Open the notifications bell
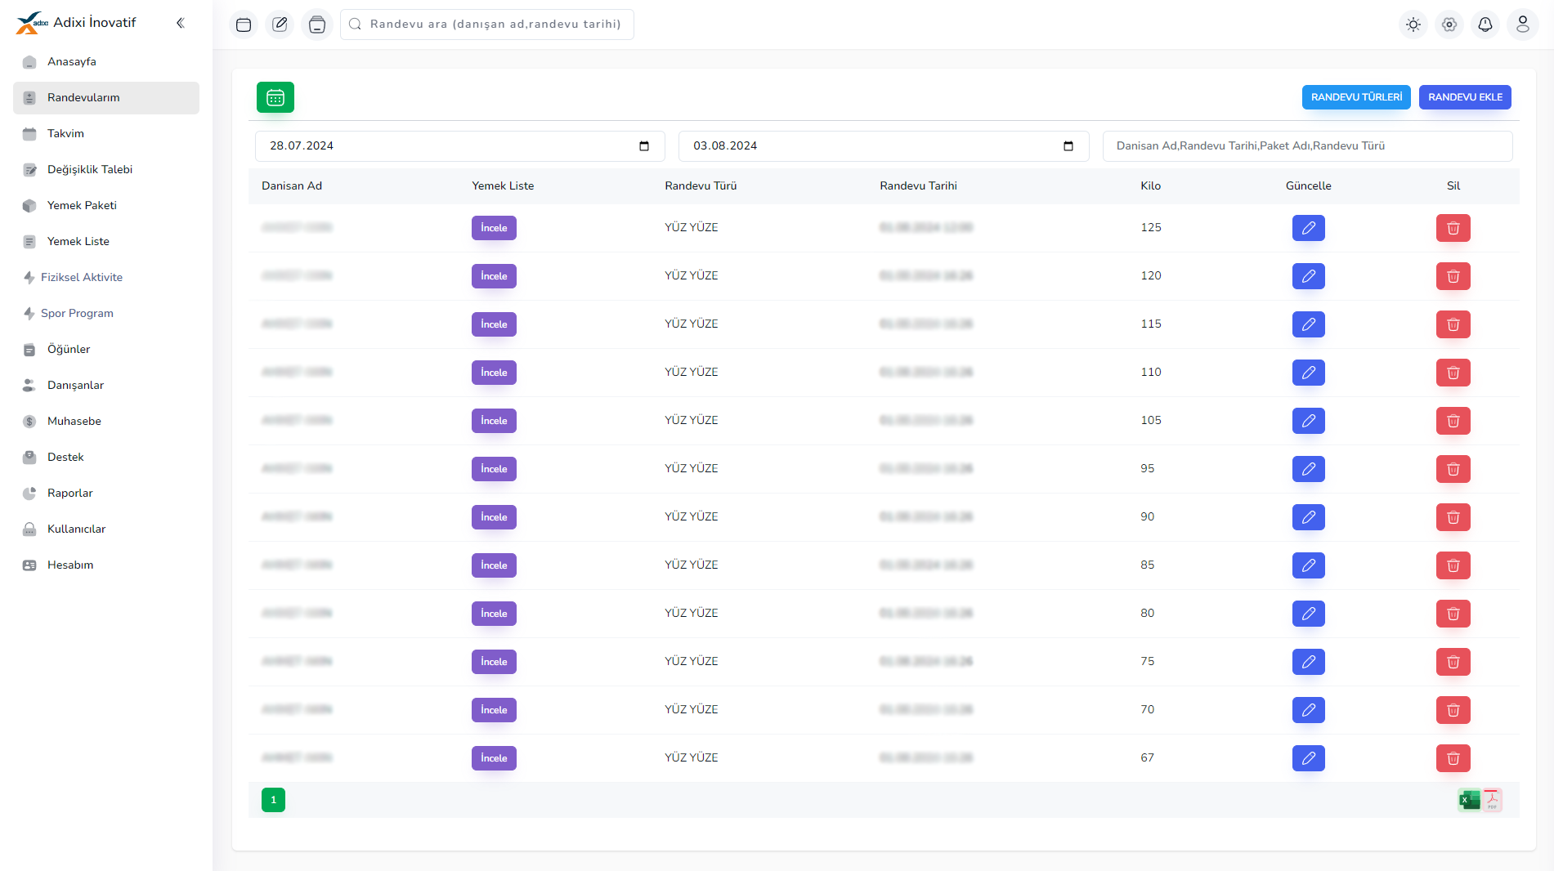Screen dimensions: 1554x871 (1485, 25)
